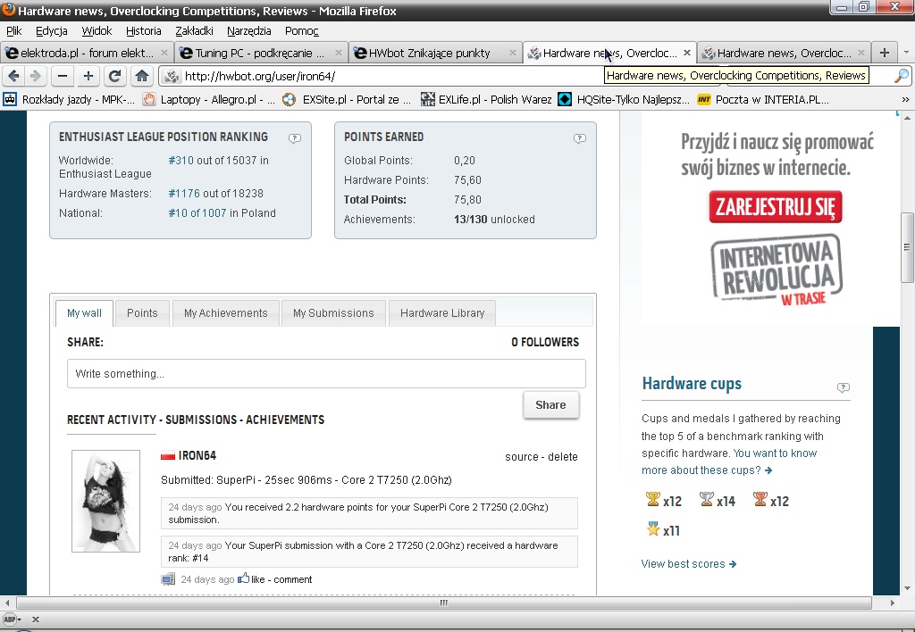
Task: Click the bronze cup x12 icon
Action: (x=760, y=499)
